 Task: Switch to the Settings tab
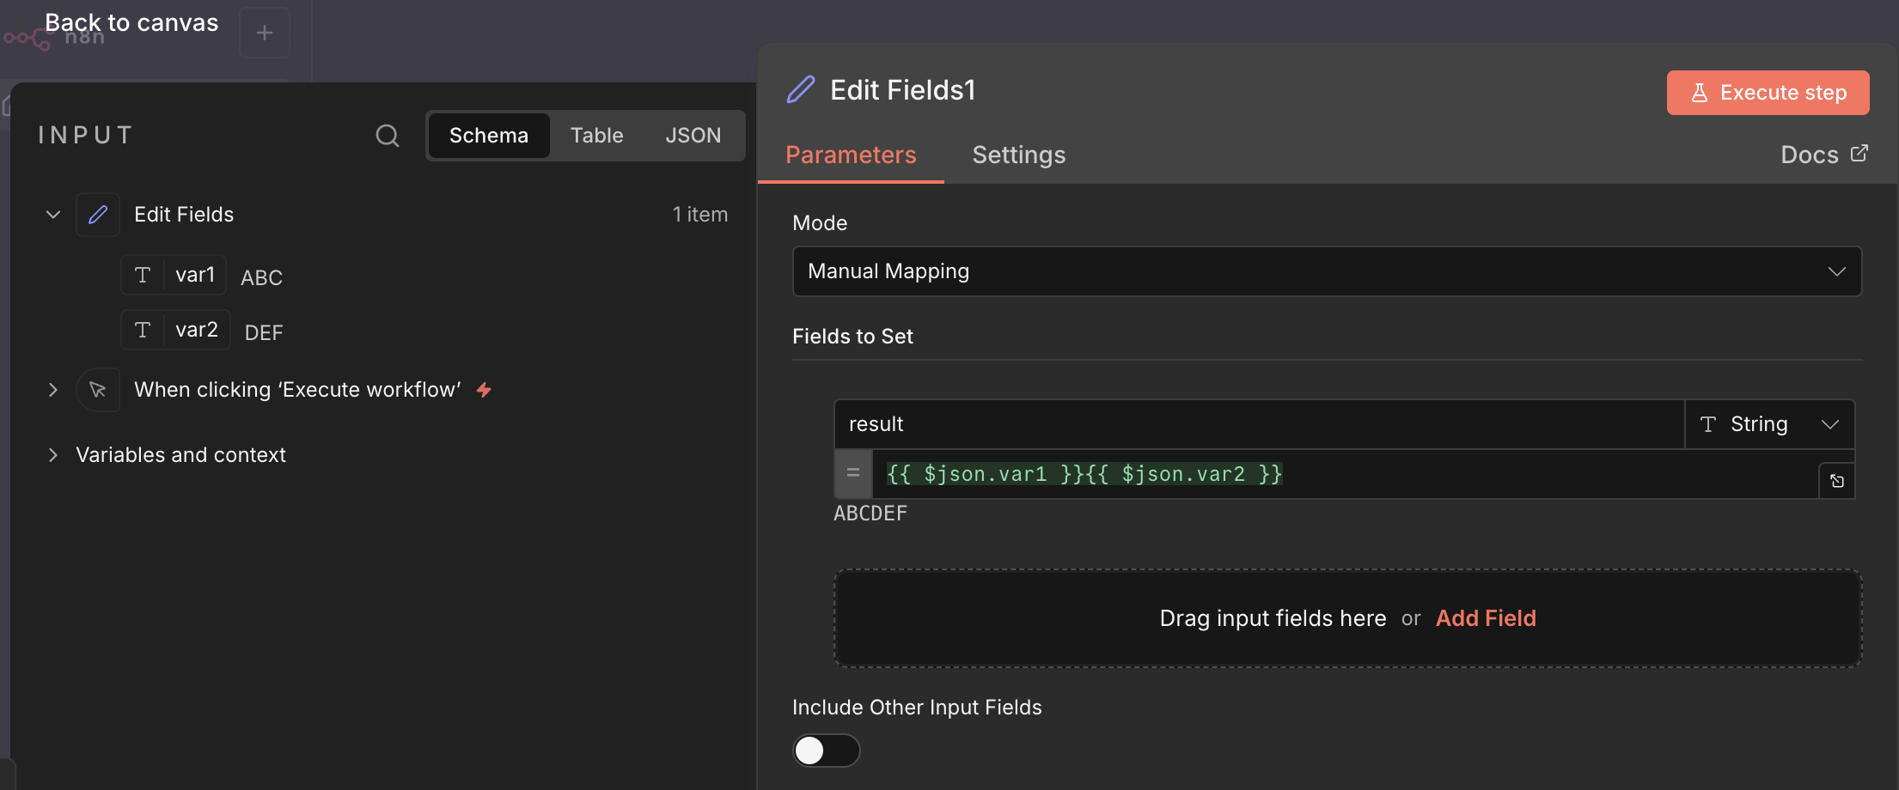(1018, 155)
